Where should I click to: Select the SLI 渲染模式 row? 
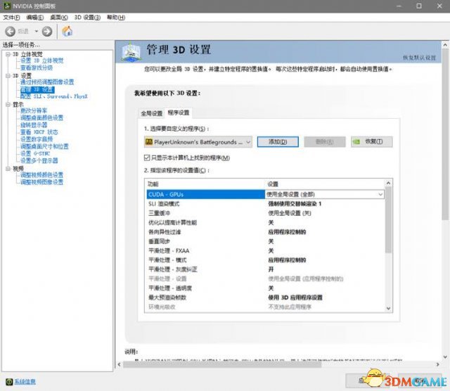[266, 204]
